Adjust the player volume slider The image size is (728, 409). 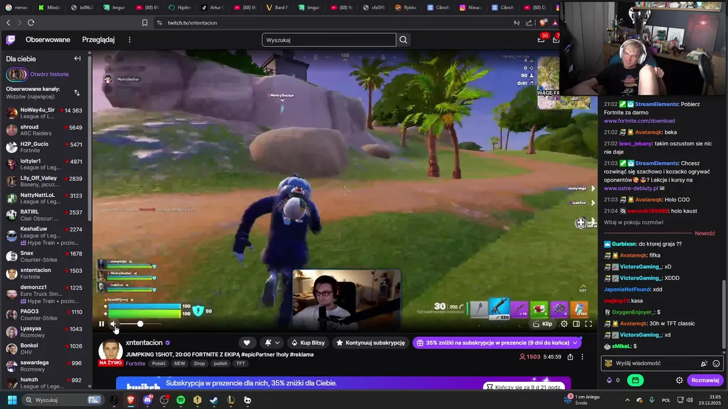coord(140,324)
